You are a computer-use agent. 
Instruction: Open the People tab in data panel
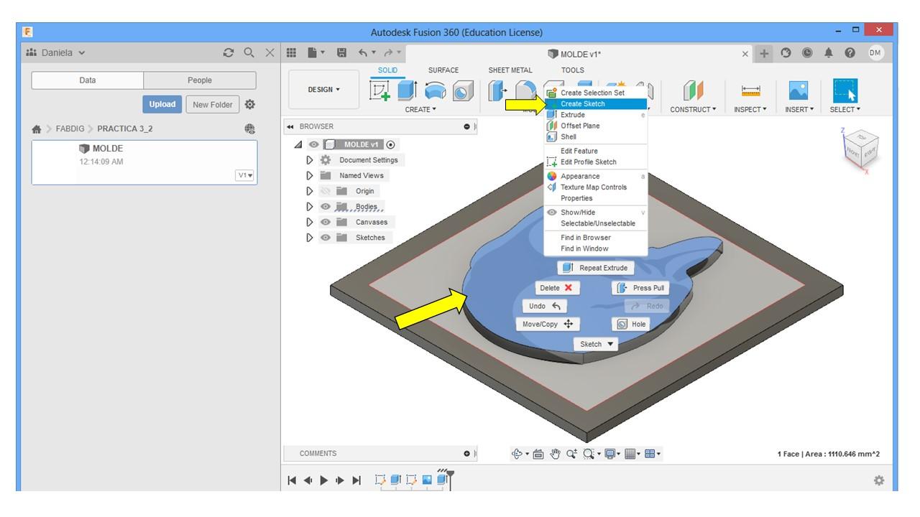[x=200, y=80]
